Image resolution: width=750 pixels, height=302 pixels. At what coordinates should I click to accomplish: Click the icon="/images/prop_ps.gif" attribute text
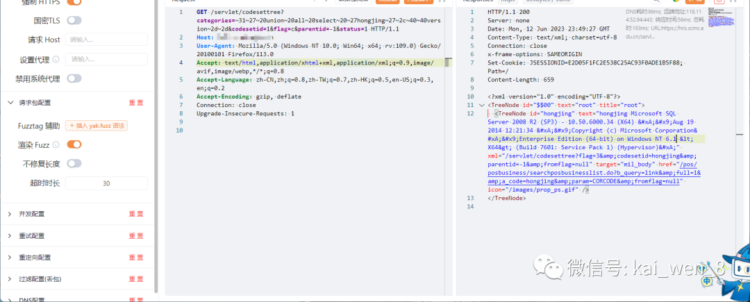coord(532,190)
